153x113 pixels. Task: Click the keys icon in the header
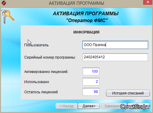click(8, 17)
